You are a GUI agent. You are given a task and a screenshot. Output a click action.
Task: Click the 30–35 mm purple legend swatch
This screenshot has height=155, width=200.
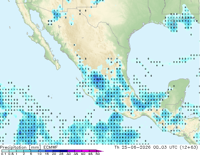71,151
